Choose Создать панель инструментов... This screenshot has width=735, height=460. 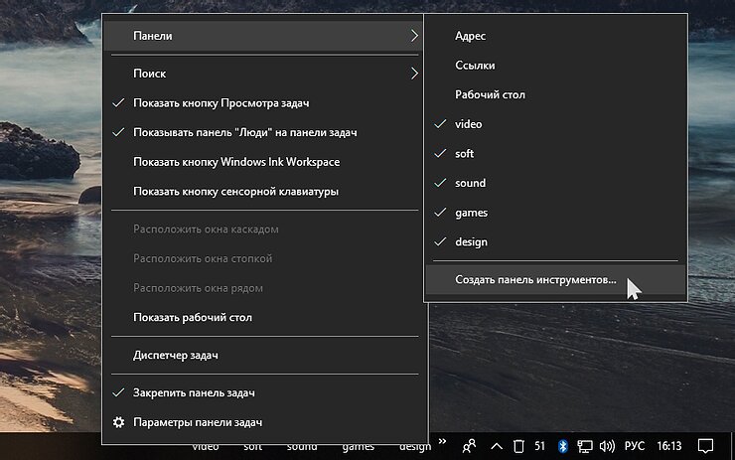(x=556, y=280)
